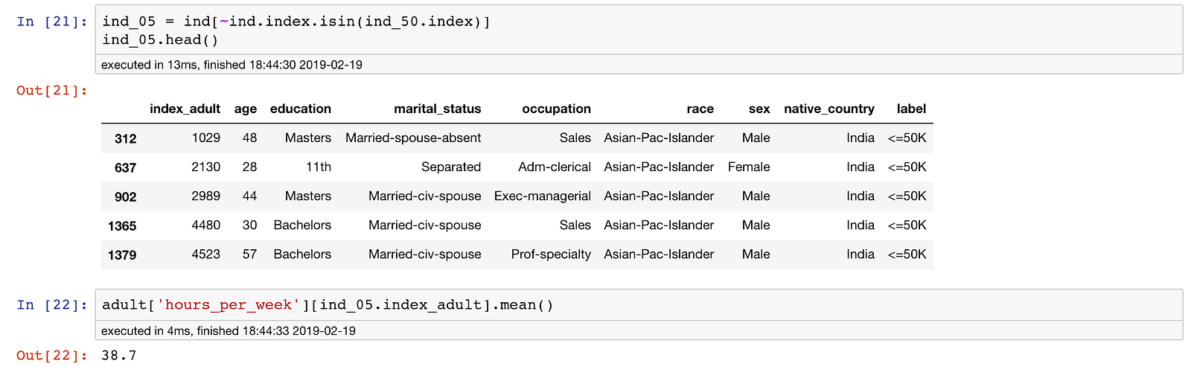Click the Exec-managerial occupation cell

tap(543, 196)
